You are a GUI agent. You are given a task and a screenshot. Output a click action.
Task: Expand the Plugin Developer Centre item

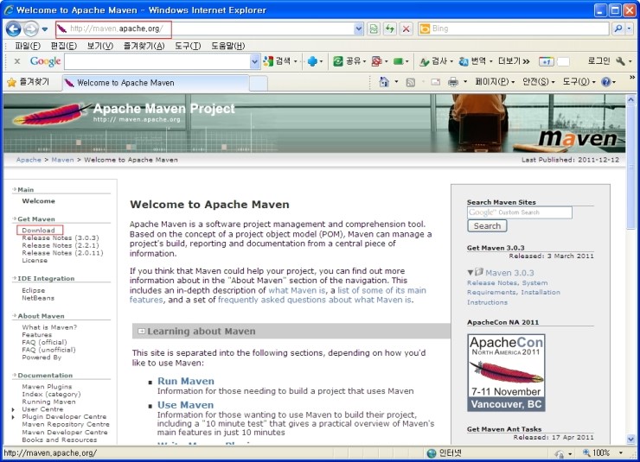pos(14,417)
